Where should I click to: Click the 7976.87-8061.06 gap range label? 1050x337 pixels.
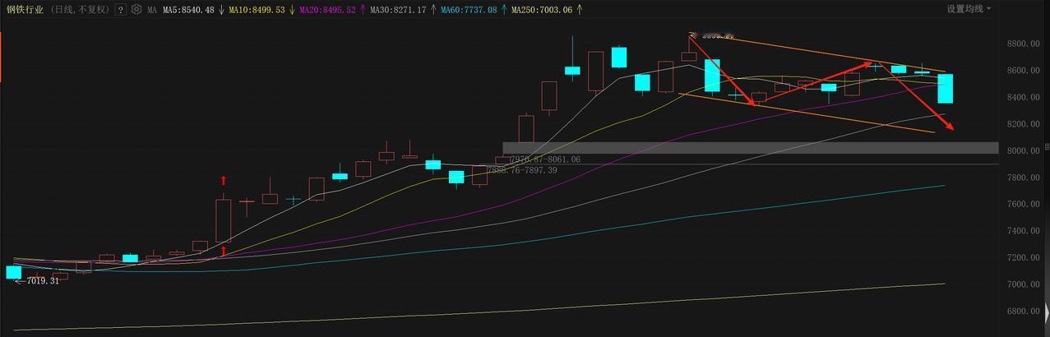[x=545, y=159]
